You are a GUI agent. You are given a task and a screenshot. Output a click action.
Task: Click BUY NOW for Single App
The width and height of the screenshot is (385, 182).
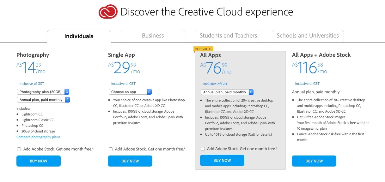tap(130, 161)
